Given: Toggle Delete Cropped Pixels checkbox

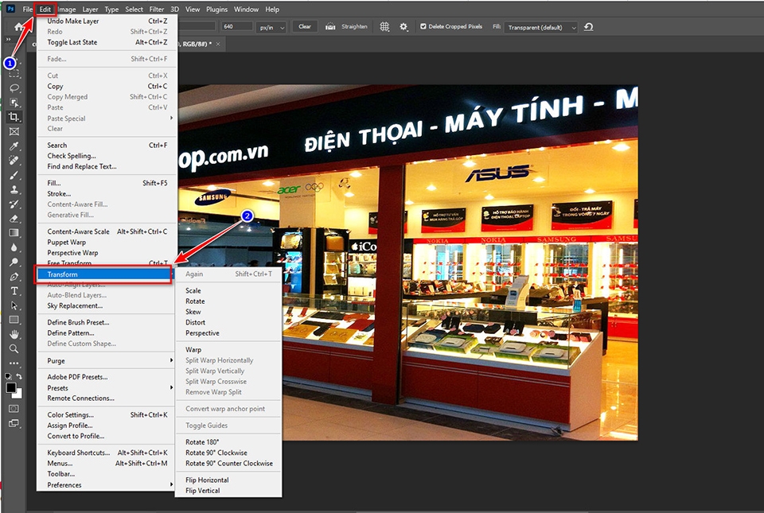Looking at the screenshot, I should click(423, 27).
